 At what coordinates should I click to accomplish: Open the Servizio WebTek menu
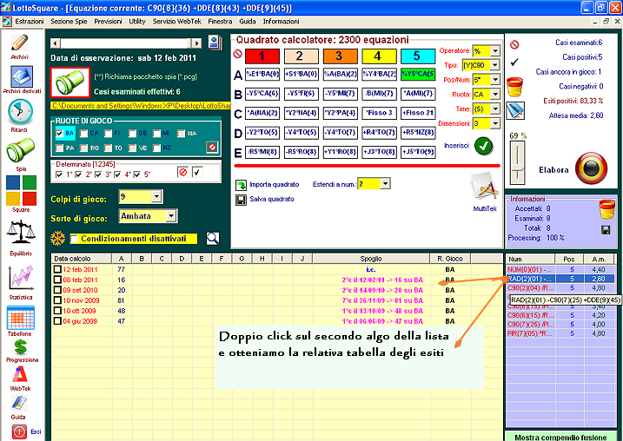177,22
